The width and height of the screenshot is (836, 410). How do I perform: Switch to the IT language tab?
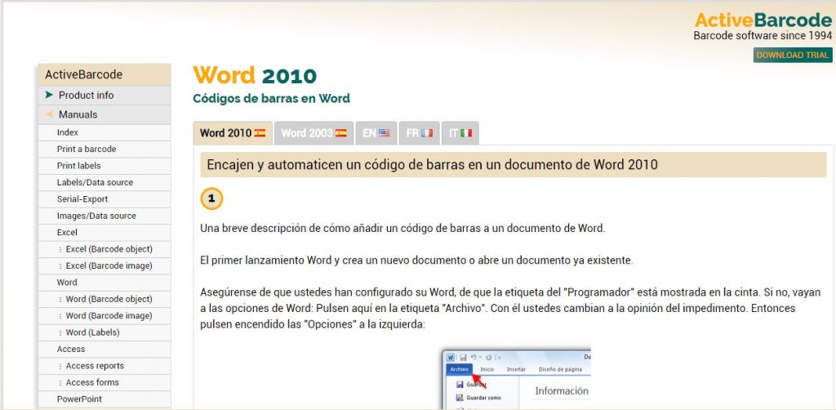pyautogui.click(x=460, y=133)
